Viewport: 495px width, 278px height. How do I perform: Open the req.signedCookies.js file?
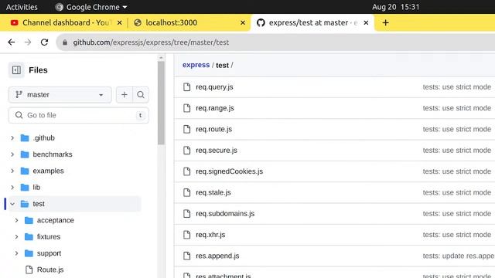(229, 171)
